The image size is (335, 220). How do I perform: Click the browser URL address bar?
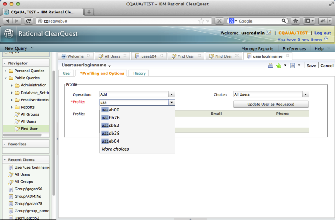(x=124, y=21)
